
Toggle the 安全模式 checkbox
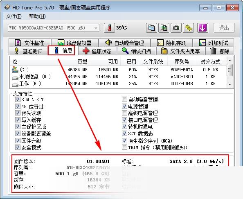tap(18, 147)
